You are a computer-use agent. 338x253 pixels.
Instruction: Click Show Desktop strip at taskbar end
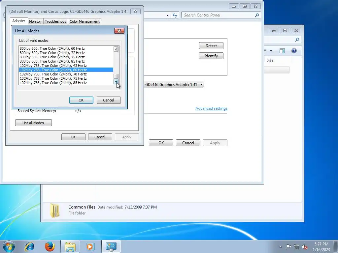click(336, 246)
